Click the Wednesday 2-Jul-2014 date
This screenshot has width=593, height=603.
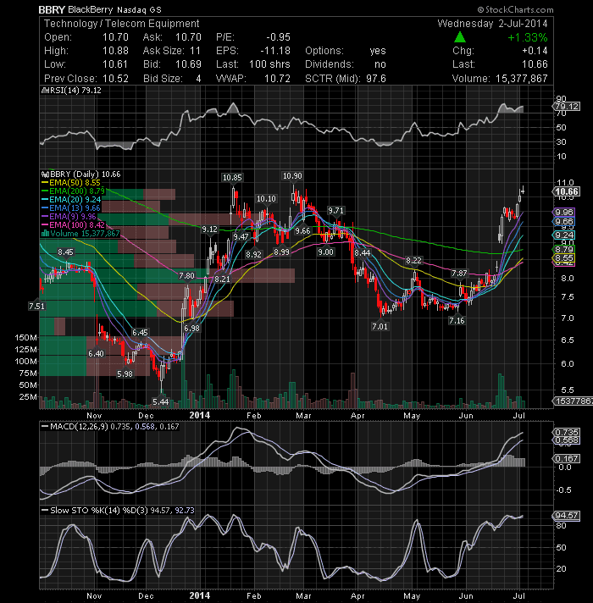pyautogui.click(x=492, y=24)
